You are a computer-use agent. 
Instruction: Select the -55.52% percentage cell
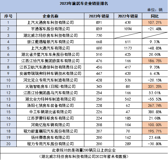pyautogui.click(x=155, y=99)
